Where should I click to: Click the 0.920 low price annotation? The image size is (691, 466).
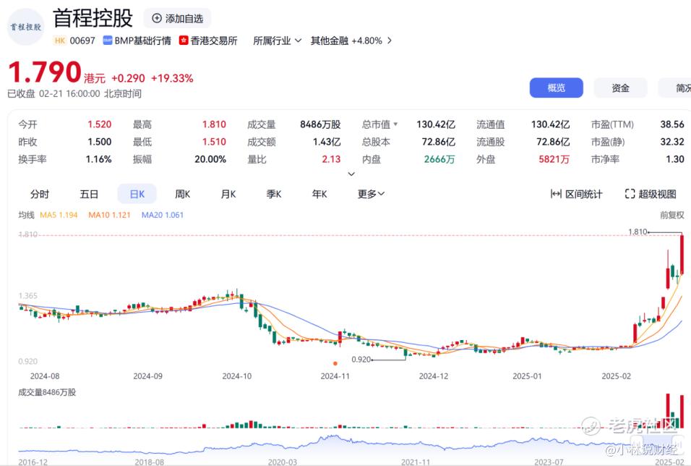361,359
